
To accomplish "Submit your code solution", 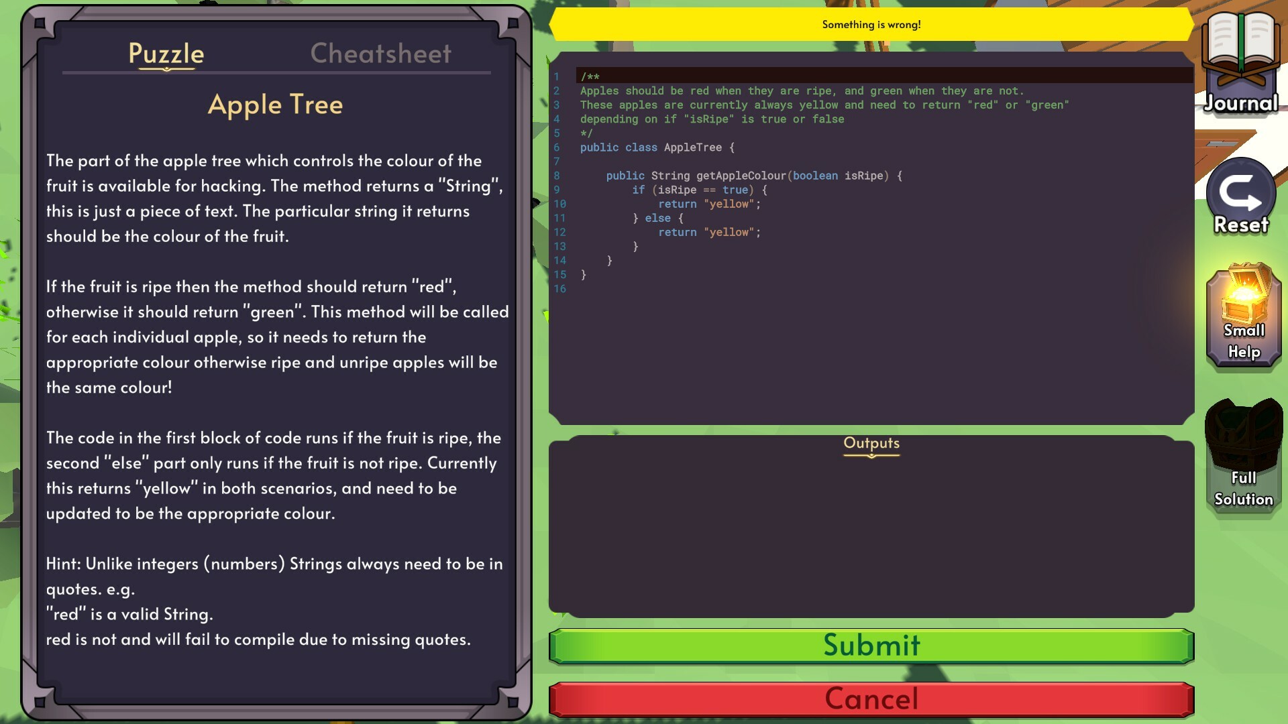I will pyautogui.click(x=871, y=646).
